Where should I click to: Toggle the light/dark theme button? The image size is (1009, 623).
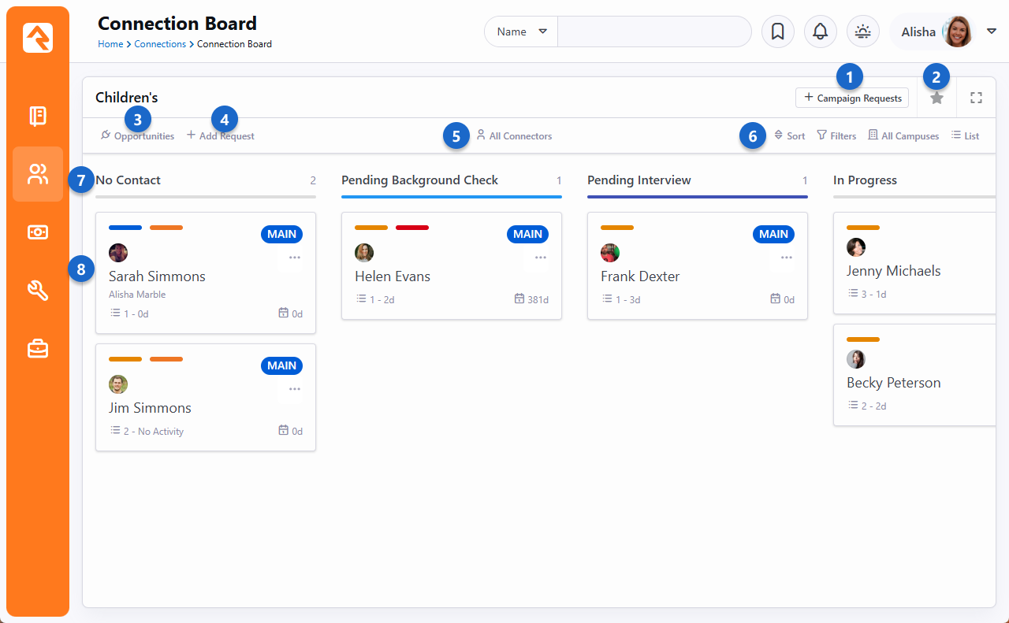862,32
